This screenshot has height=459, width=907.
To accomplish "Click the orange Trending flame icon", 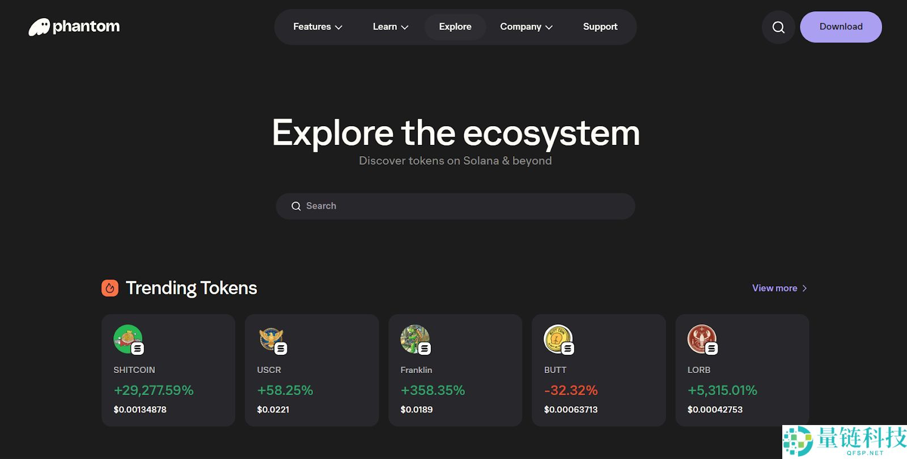I will pyautogui.click(x=110, y=288).
